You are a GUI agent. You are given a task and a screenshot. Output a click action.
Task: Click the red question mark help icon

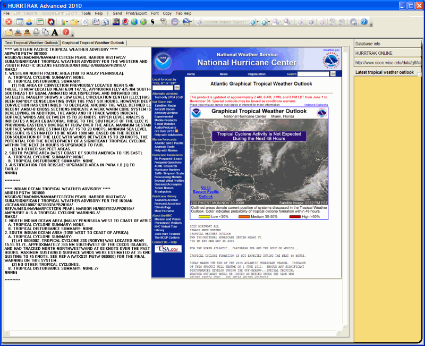[65, 32]
